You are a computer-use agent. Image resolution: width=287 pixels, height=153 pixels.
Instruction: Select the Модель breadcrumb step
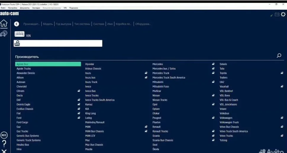[x=48, y=24]
